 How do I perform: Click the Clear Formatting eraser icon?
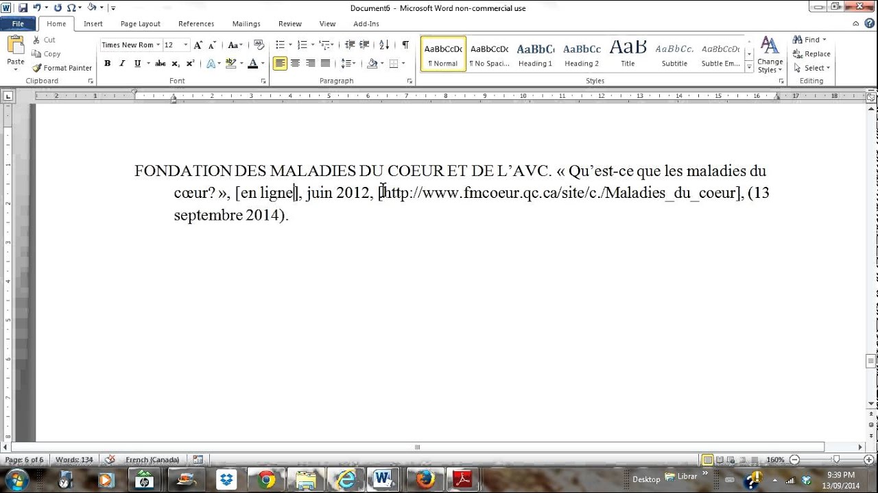pos(259,45)
